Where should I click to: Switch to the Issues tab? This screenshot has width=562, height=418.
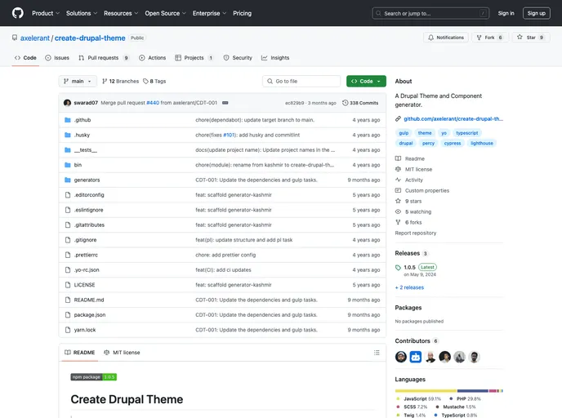[x=57, y=58]
